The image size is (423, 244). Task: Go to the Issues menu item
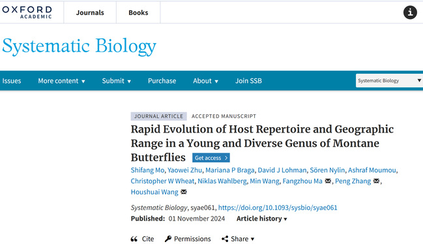coord(12,81)
